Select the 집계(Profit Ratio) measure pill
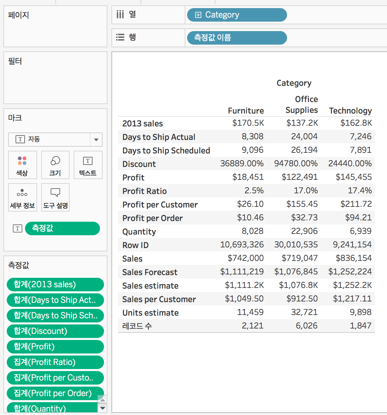This screenshot has height=415, width=387. [55, 362]
